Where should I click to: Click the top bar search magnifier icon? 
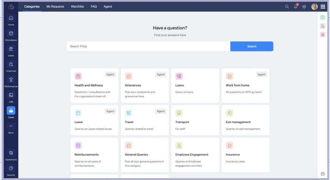click(x=287, y=7)
